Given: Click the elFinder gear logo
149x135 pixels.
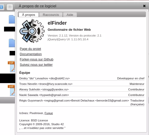Looking at the screenshot, I should pyautogui.click(x=32, y=31).
